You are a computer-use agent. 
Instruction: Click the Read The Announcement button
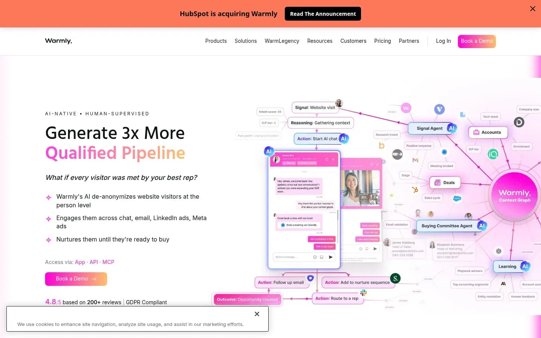[x=323, y=14]
